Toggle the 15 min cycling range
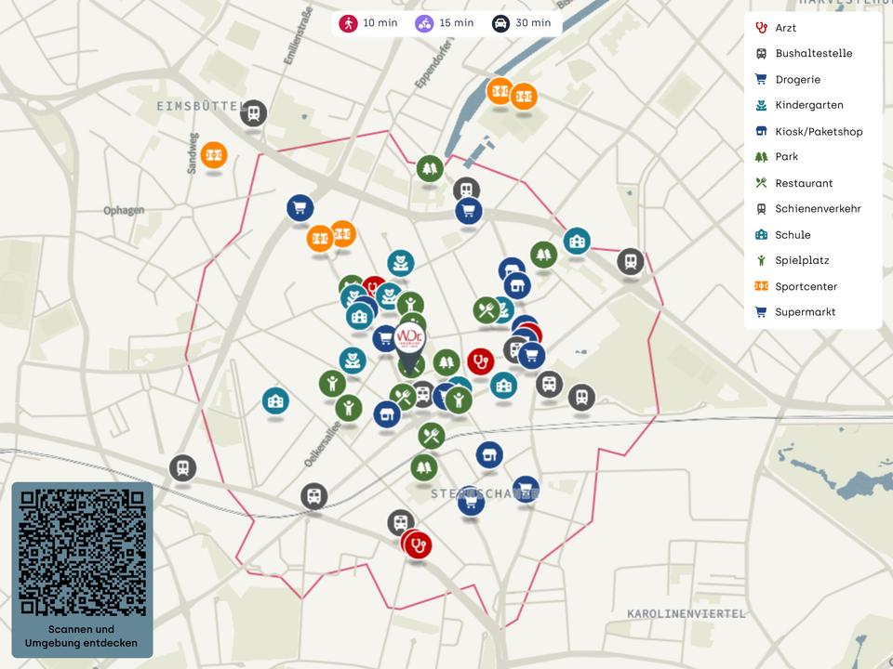Image resolution: width=893 pixels, height=669 pixels. (x=445, y=23)
